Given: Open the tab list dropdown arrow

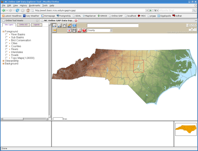Looking at the screenshot, I should (x=196, y=20).
